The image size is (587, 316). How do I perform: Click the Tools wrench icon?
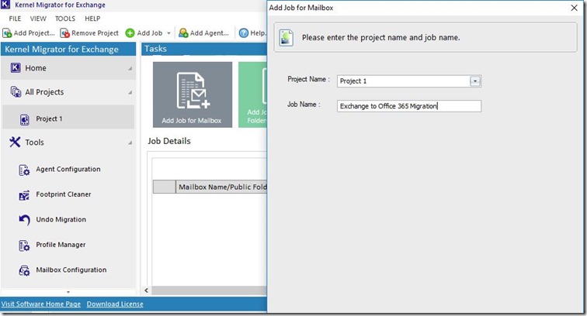15,142
